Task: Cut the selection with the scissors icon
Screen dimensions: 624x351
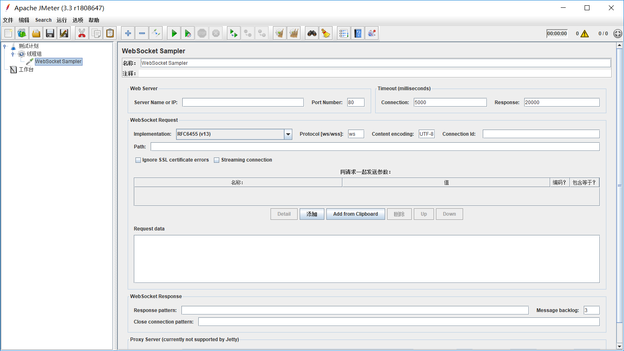Action: click(82, 33)
